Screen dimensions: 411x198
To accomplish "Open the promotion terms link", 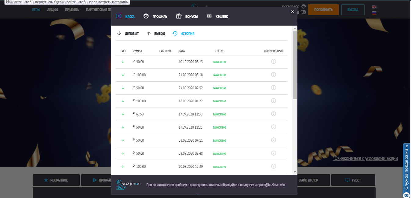I will point(365,158).
